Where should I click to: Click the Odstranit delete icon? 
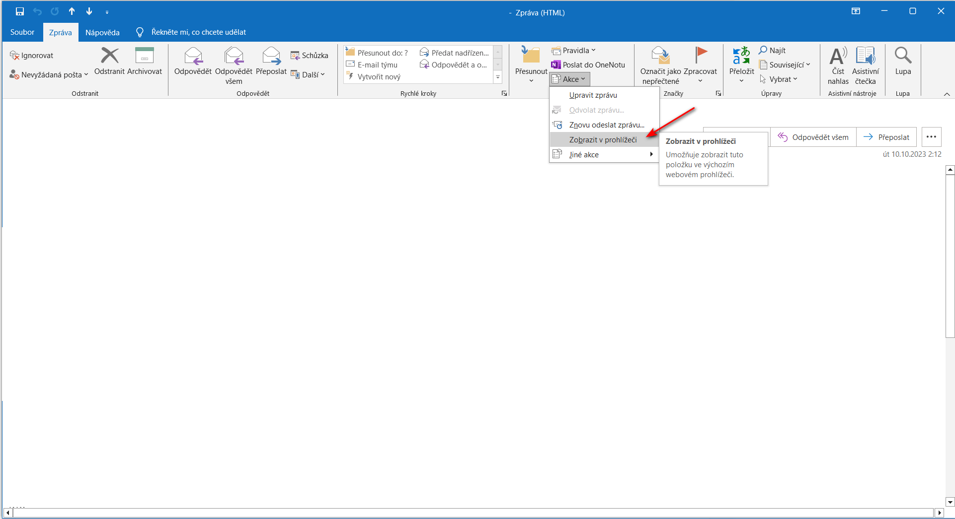[x=110, y=56]
